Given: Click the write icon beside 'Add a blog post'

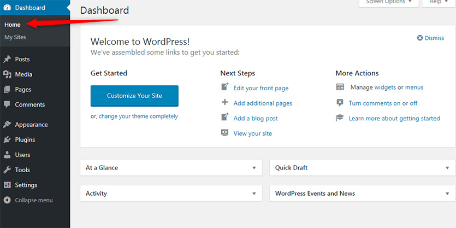Looking at the screenshot, I should point(225,118).
